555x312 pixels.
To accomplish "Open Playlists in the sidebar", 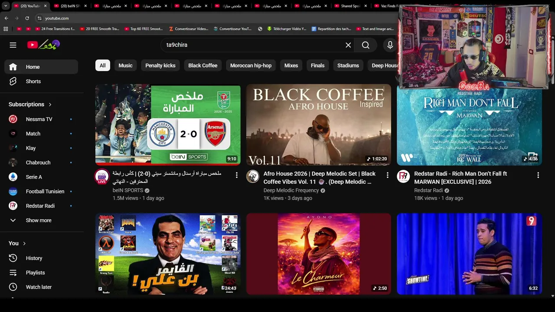I will pos(41,273).
